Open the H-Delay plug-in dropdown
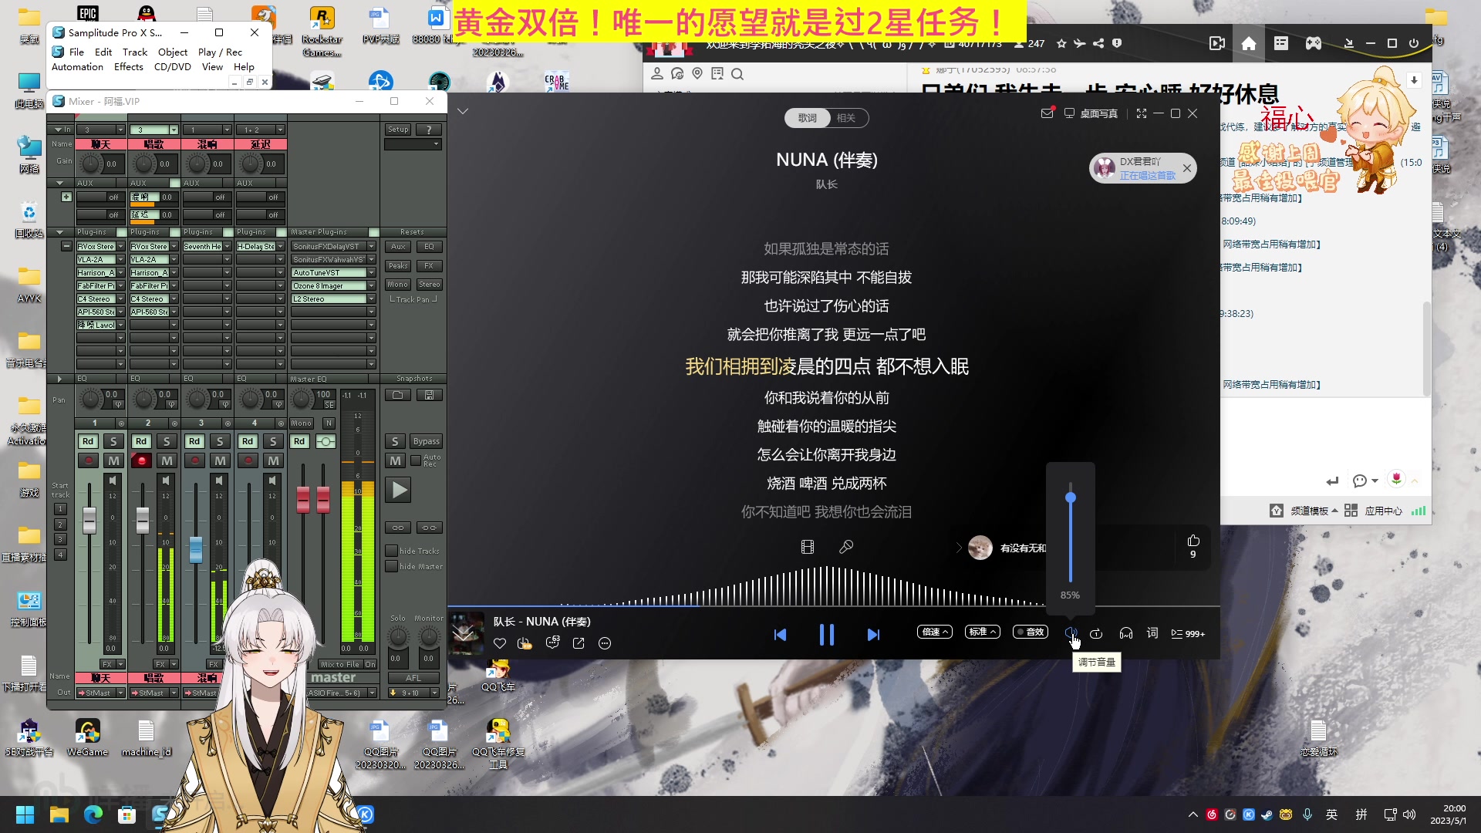Screen dimensions: 1481x833 (280, 247)
